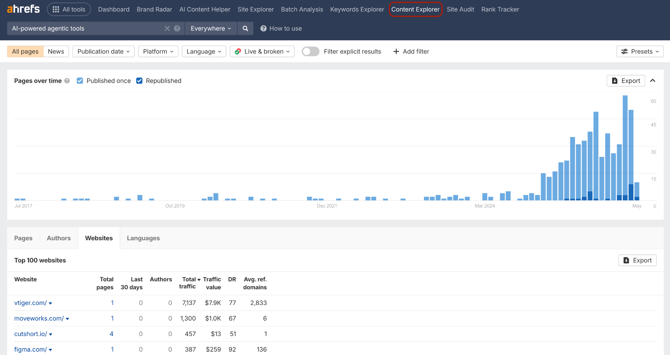Click cutshort.io total pages value 4
Image resolution: width=670 pixels, height=355 pixels.
[112, 334]
